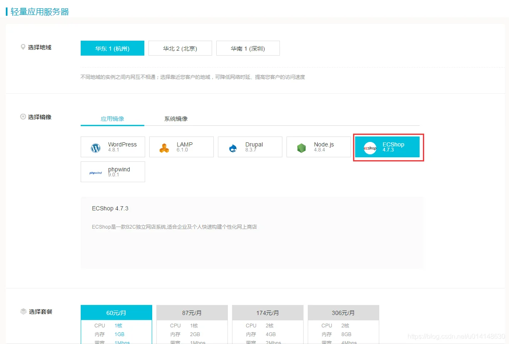509x344 pixels.
Task: Click the Drupal droplet icon
Action: tap(233, 148)
